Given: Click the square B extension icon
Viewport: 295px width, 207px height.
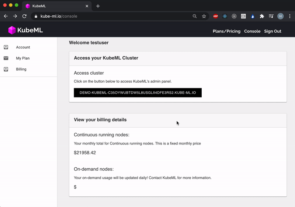Looking at the screenshot, I should click(243, 16).
